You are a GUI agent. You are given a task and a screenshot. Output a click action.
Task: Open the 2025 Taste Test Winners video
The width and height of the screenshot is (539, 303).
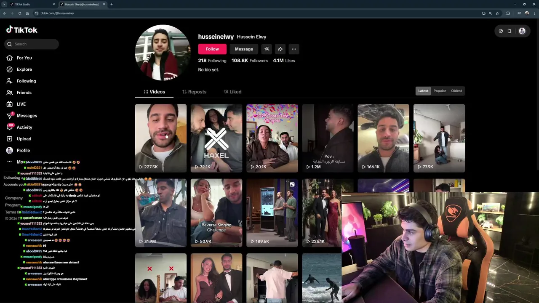[272, 138]
